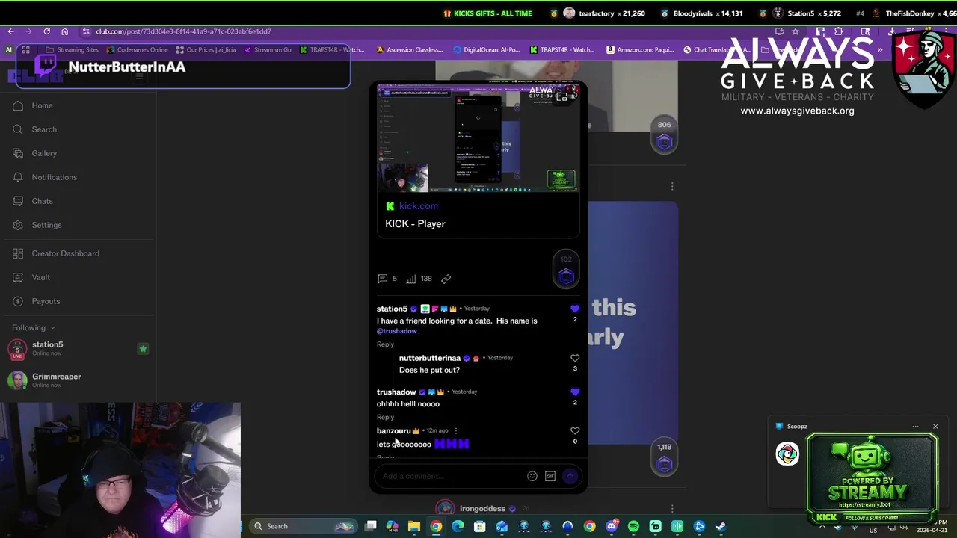The width and height of the screenshot is (957, 538).
Task: Reply to station5's comment
Action: (385, 344)
